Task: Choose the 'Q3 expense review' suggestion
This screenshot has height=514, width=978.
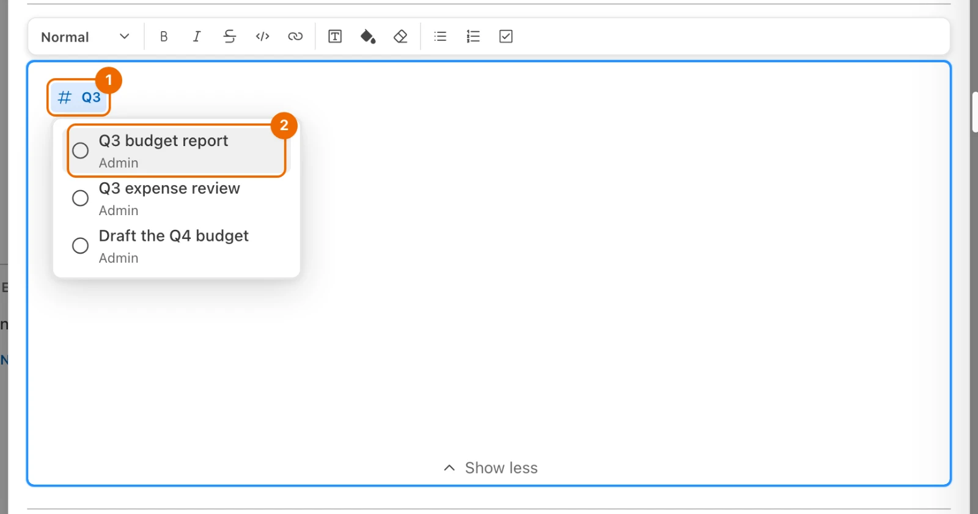Action: (177, 199)
